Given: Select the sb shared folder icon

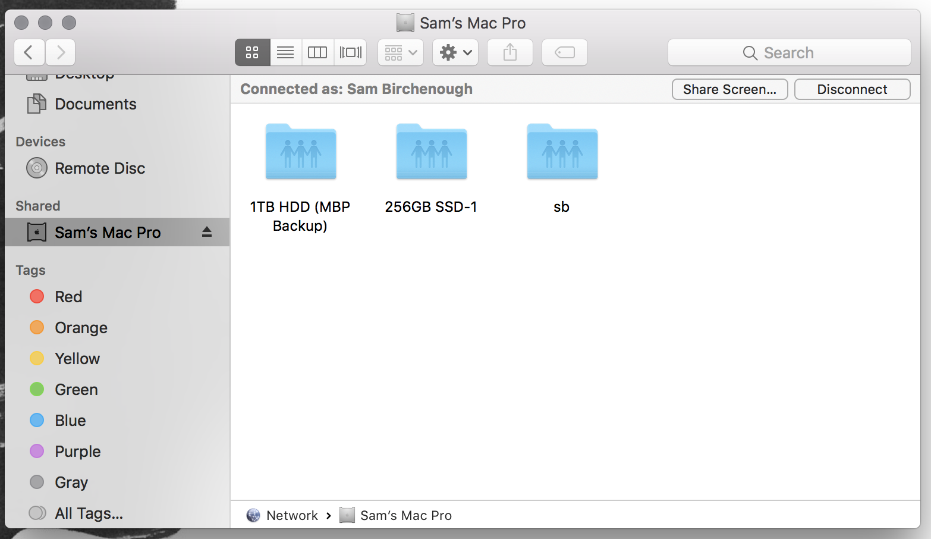Looking at the screenshot, I should pyautogui.click(x=562, y=151).
